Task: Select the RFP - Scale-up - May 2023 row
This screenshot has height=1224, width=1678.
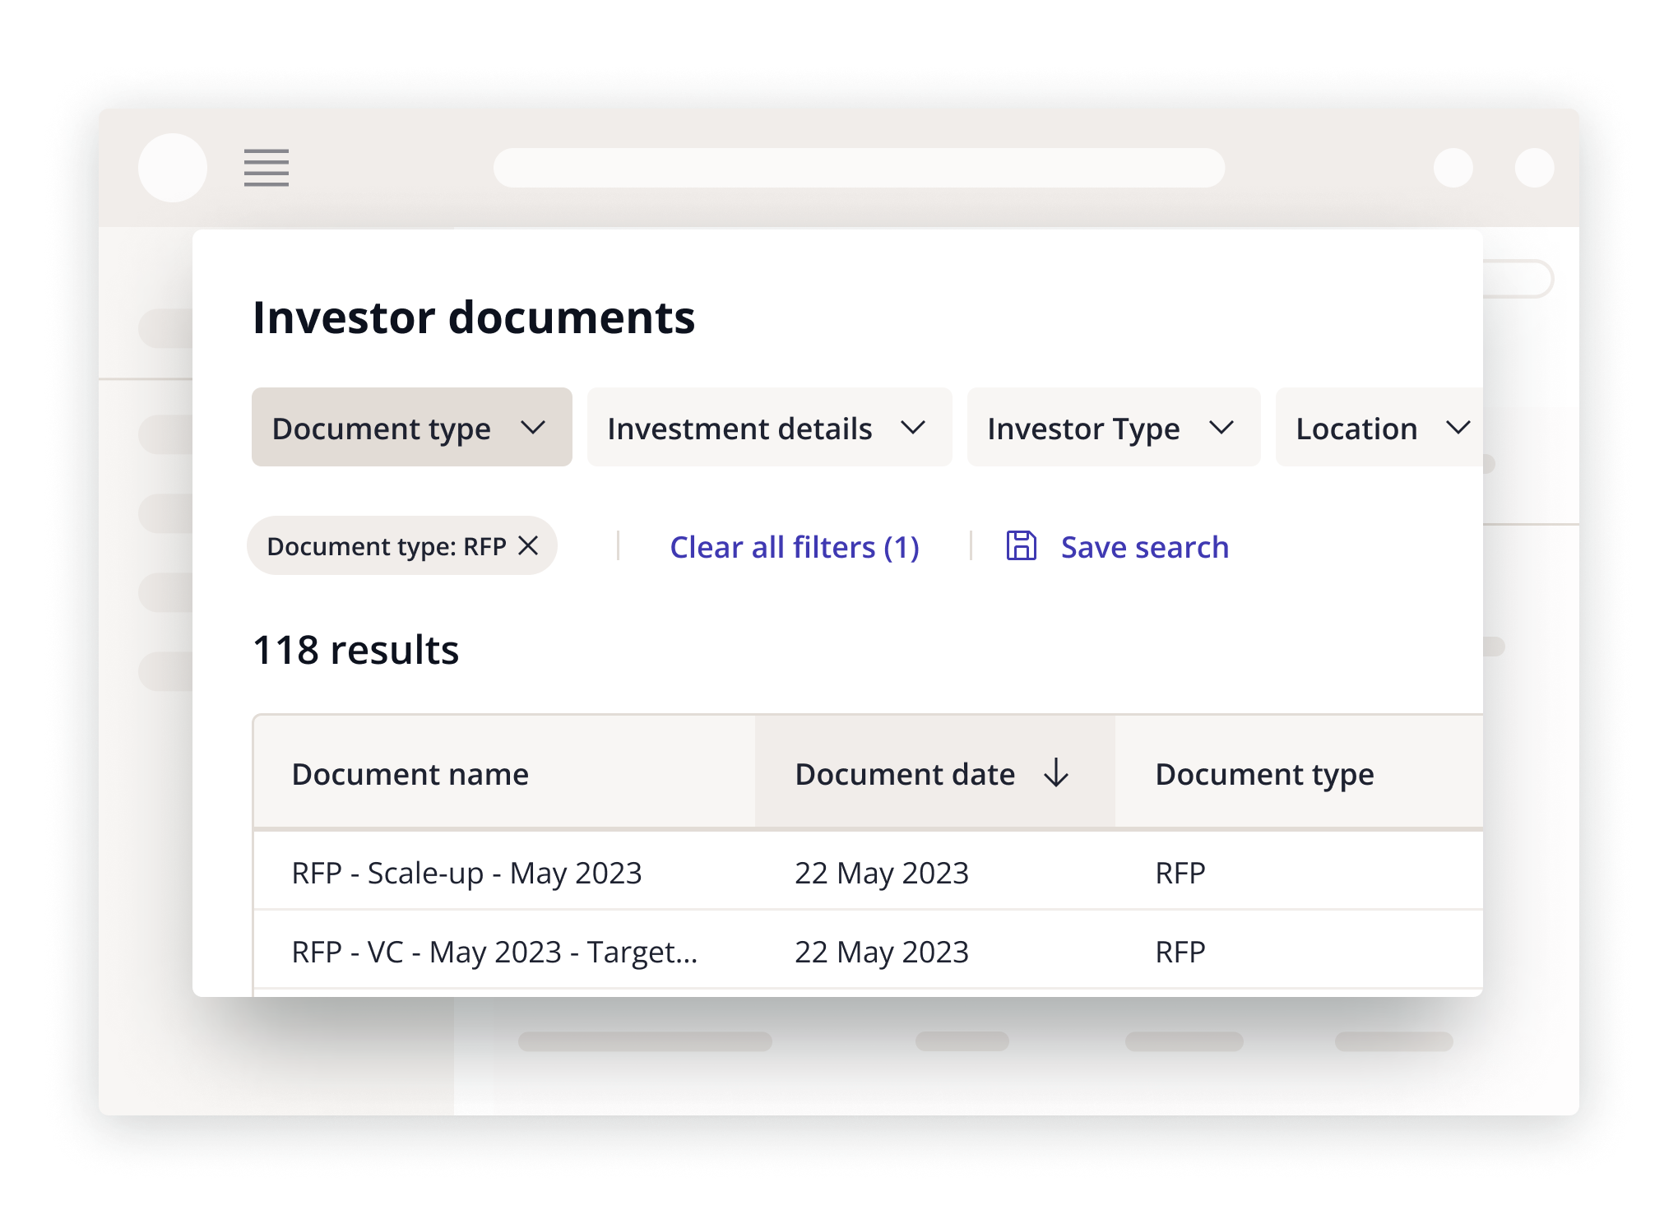Action: click(x=469, y=873)
